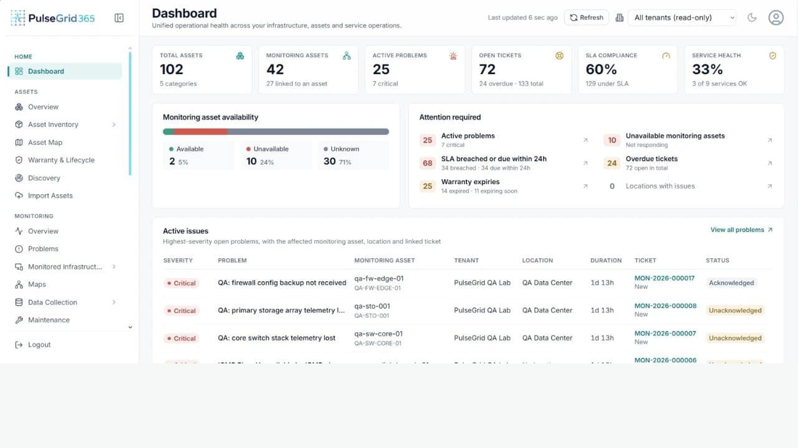
Task: Click the Monitoring Assets card icon
Action: coord(347,56)
